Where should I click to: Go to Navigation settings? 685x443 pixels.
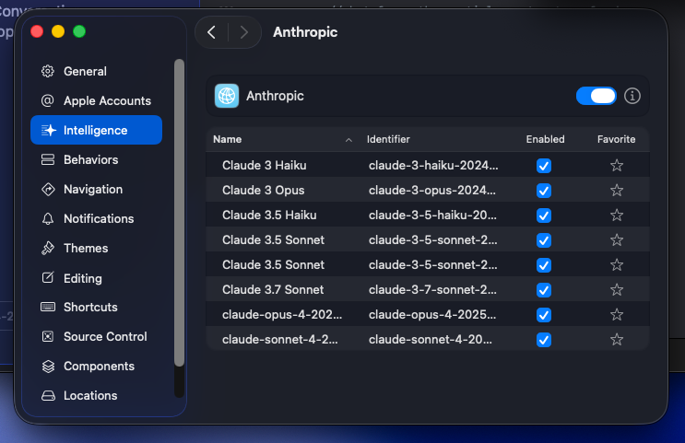tap(96, 189)
